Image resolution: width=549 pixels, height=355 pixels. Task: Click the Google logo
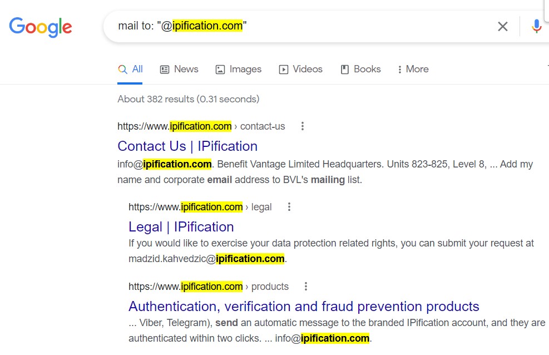pyautogui.click(x=40, y=27)
